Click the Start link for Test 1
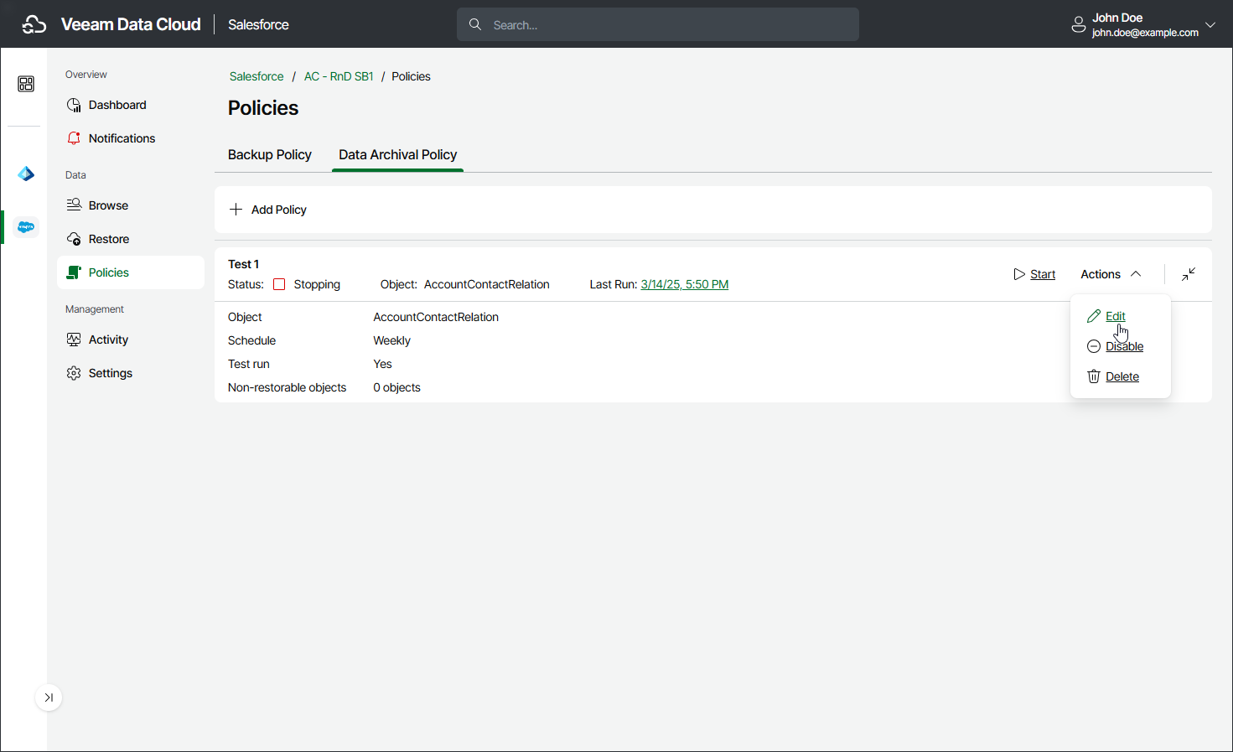 1043,274
